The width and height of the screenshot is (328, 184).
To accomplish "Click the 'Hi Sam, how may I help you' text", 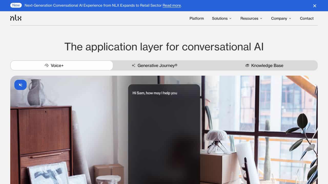I will pos(155,93).
